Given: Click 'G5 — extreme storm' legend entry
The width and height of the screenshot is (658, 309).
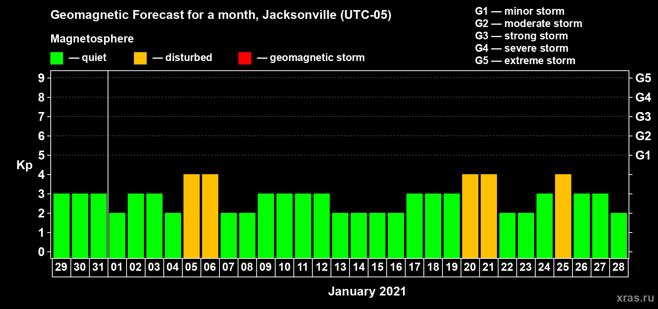Looking at the screenshot, I should 525,61.
